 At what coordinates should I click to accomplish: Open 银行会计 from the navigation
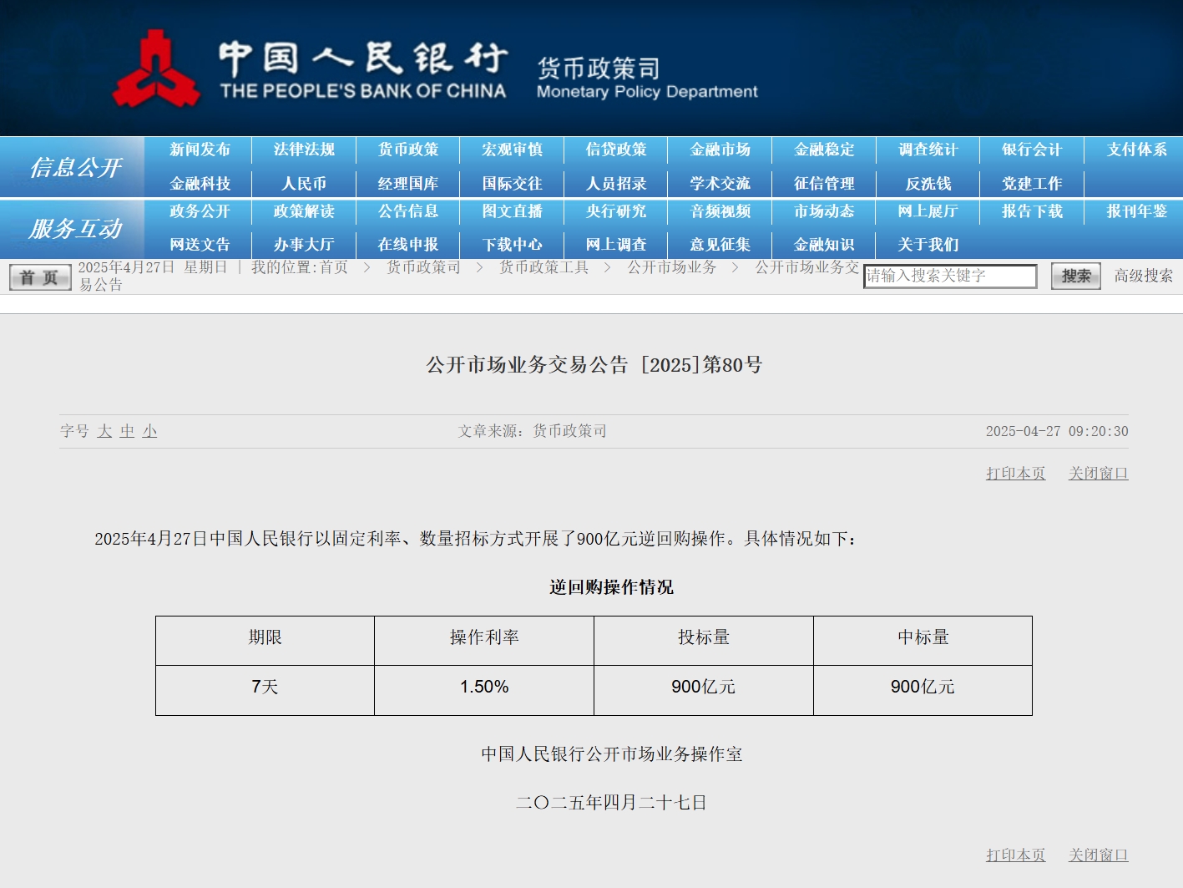[1032, 150]
